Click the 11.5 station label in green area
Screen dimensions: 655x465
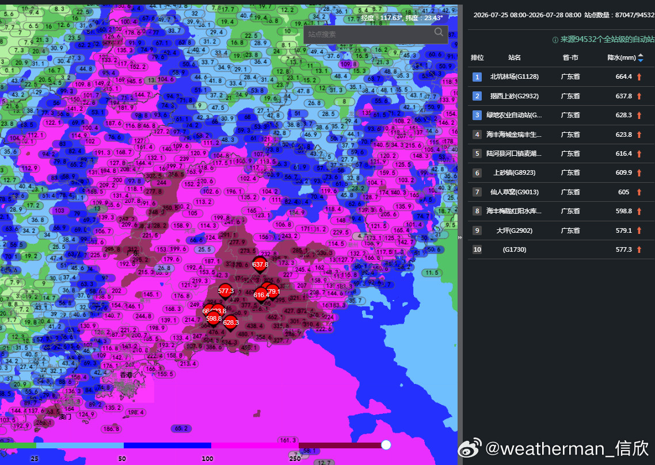[x=432, y=273]
